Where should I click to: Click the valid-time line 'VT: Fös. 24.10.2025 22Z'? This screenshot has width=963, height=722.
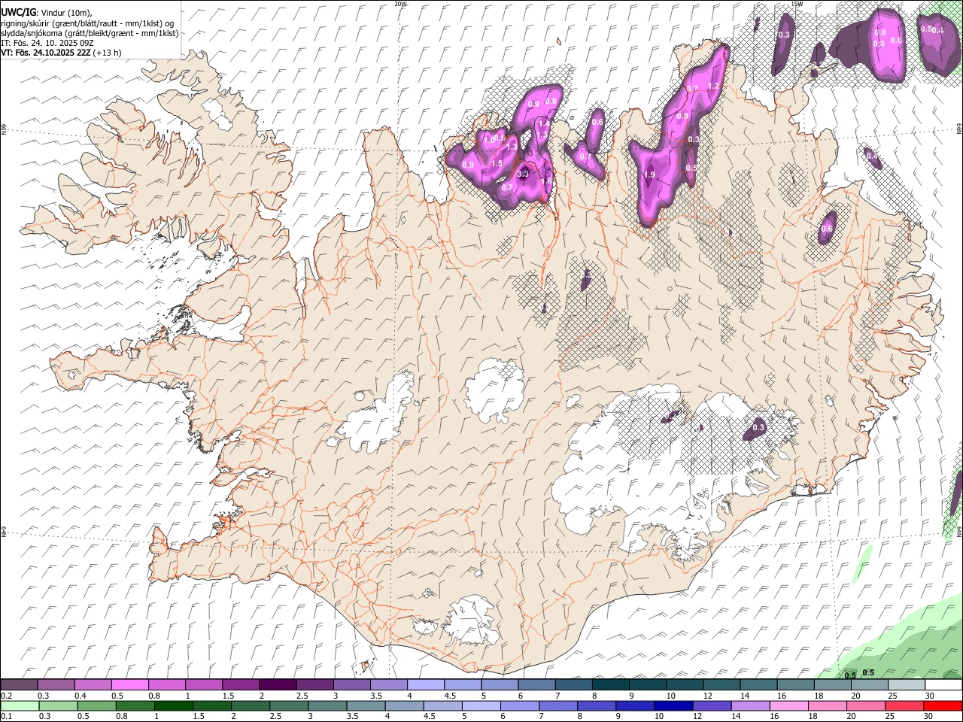coord(47,53)
